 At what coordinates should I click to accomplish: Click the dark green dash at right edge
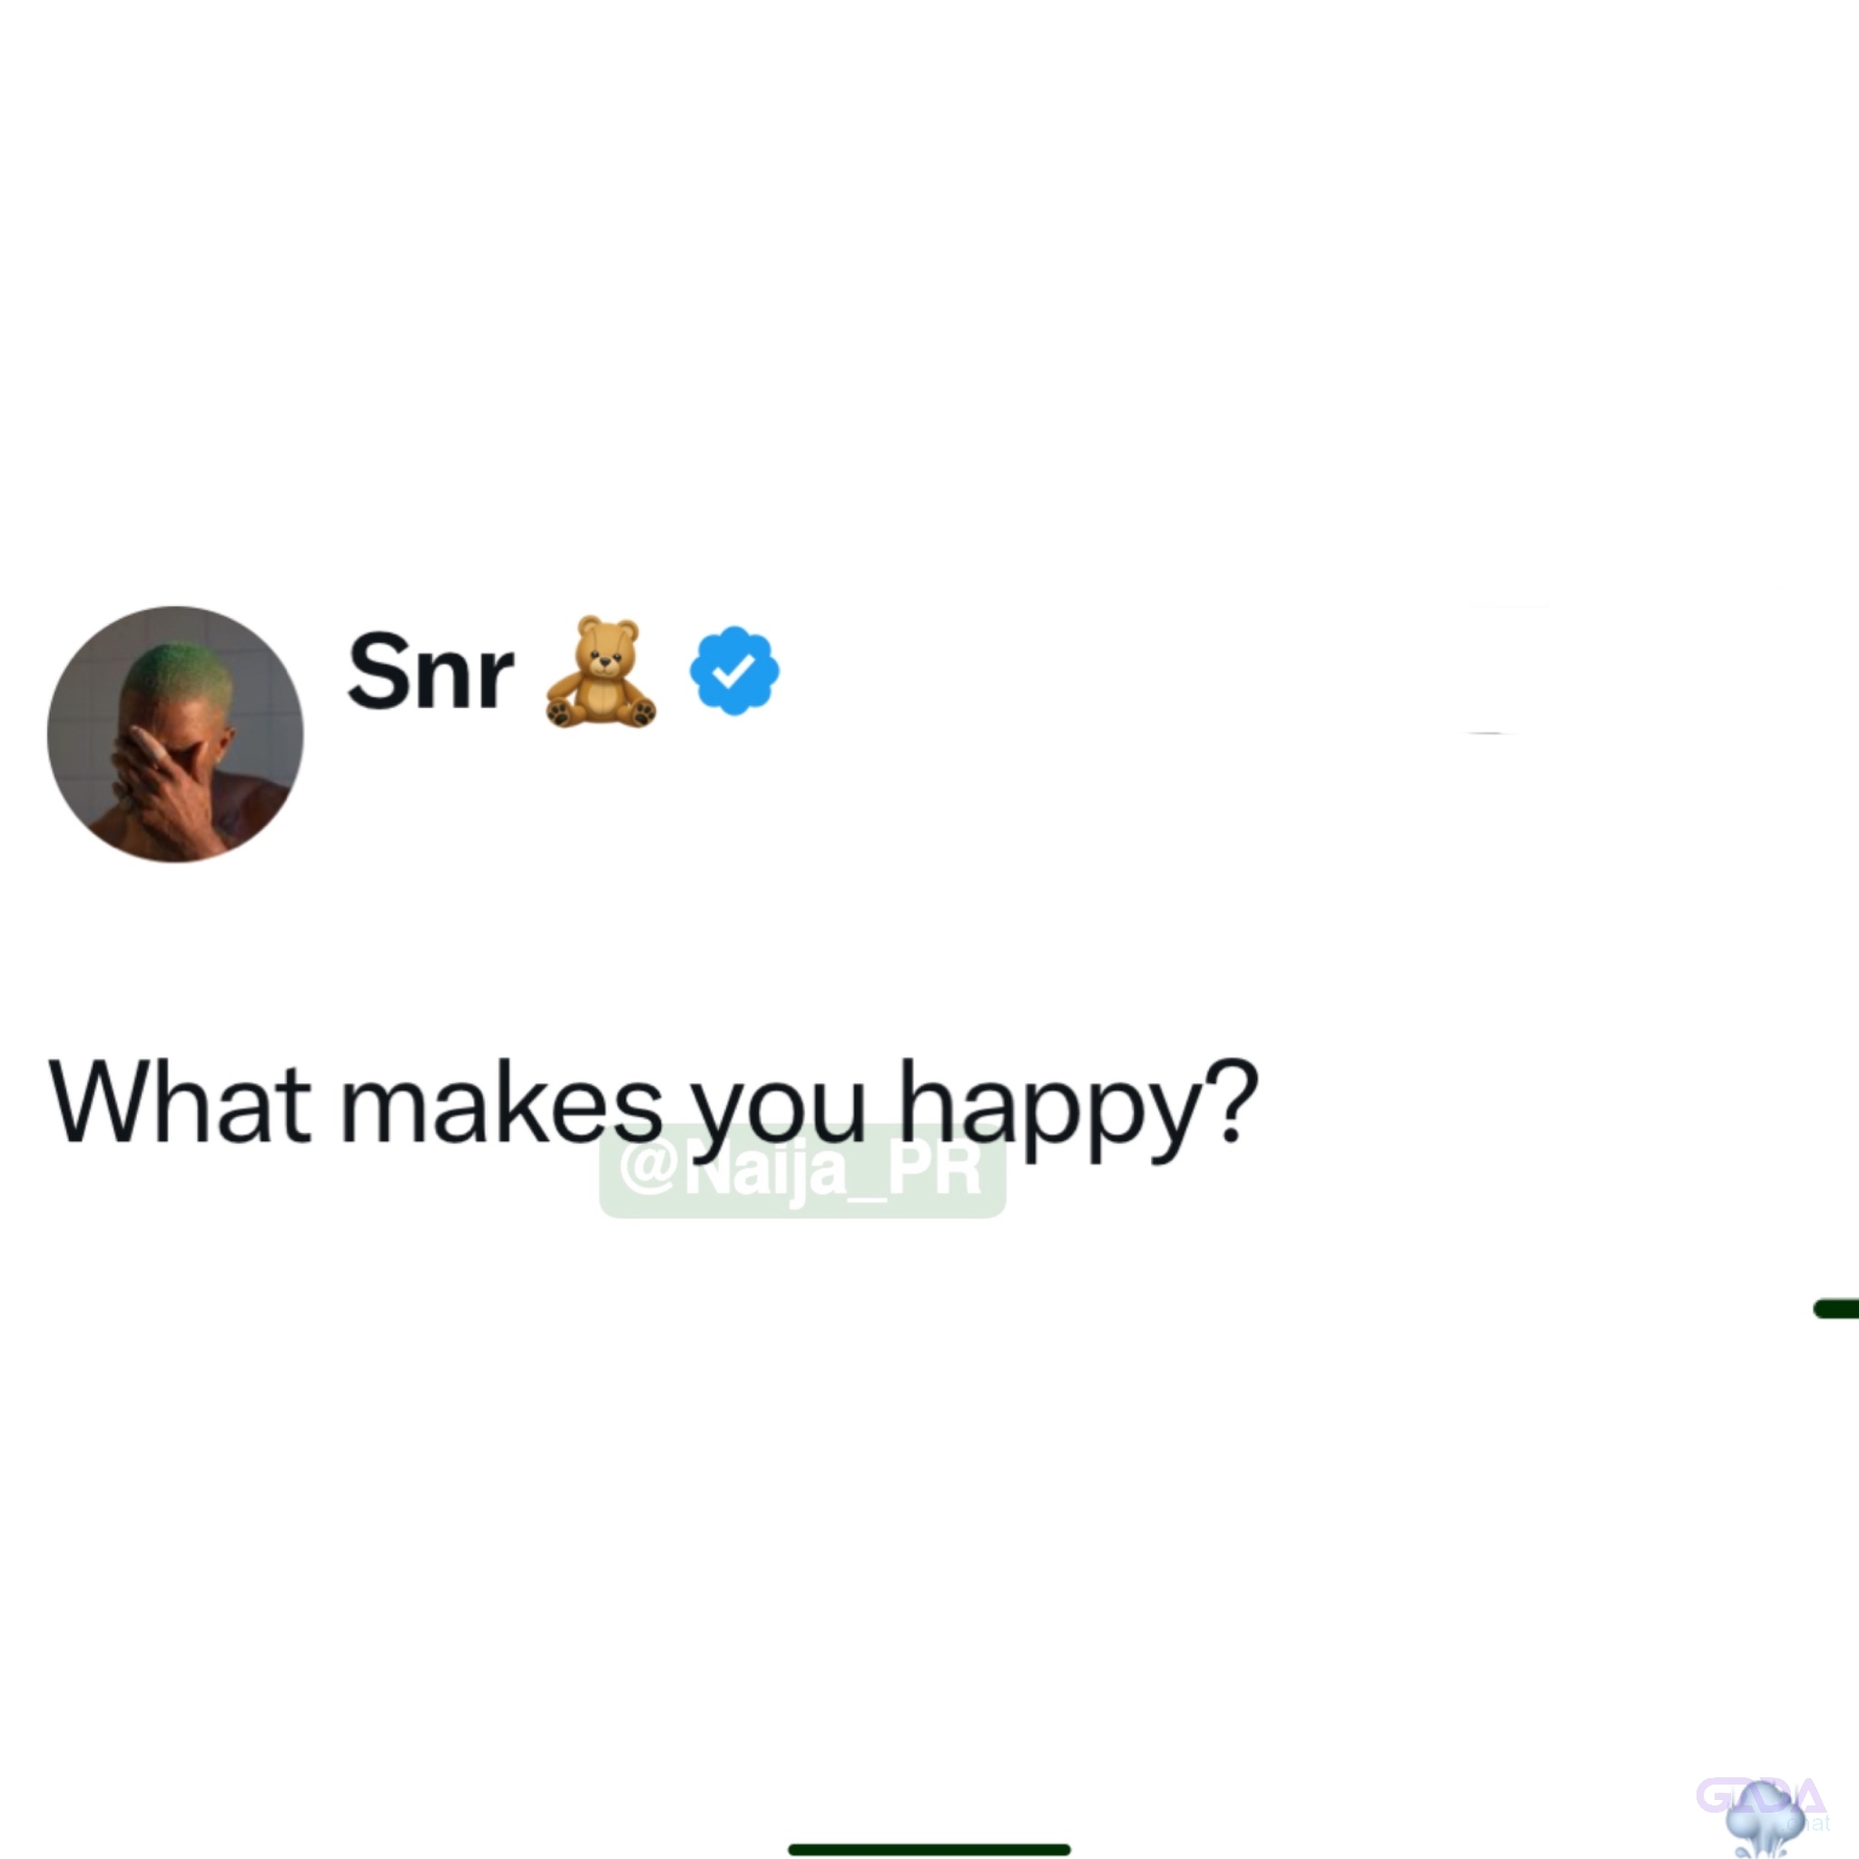(1836, 1309)
